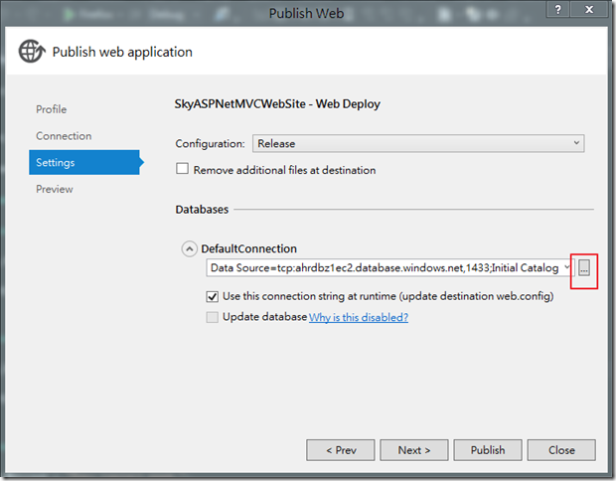Switch to the Connection tab
The image size is (616, 481).
click(x=64, y=136)
